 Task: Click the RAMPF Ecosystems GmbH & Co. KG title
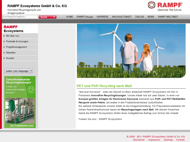(37, 6)
